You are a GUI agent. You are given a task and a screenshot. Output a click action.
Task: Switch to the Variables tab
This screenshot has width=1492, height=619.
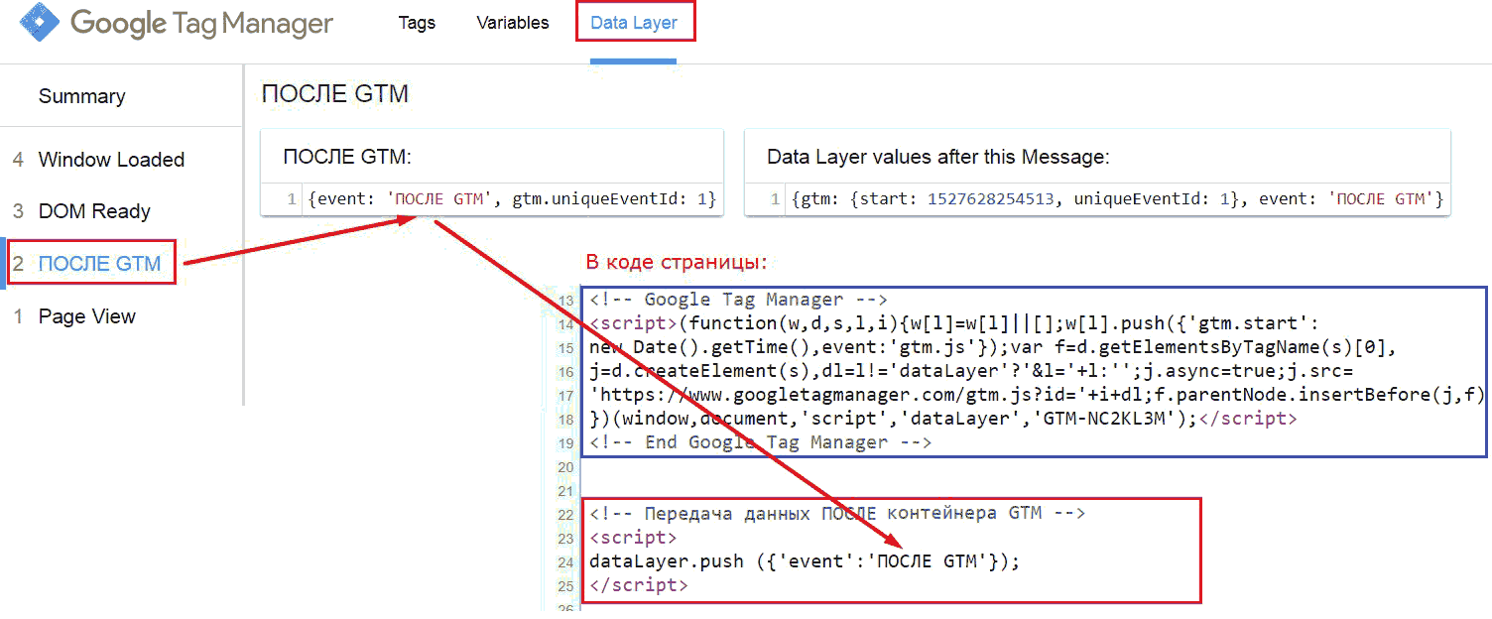pos(513,23)
